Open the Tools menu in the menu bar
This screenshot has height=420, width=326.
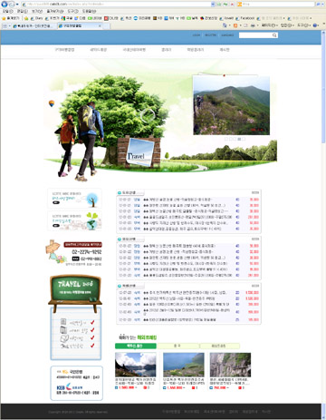[72, 11]
